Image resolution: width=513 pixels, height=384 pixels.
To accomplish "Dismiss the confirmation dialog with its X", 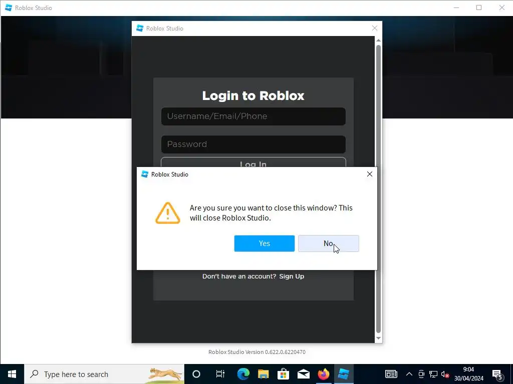I will [369, 174].
